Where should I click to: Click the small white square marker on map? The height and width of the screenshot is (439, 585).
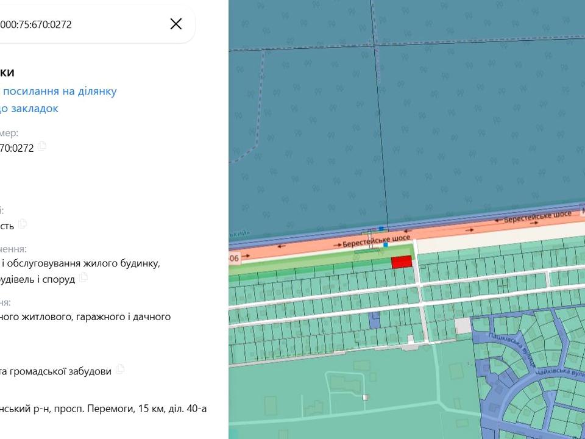click(365, 398)
